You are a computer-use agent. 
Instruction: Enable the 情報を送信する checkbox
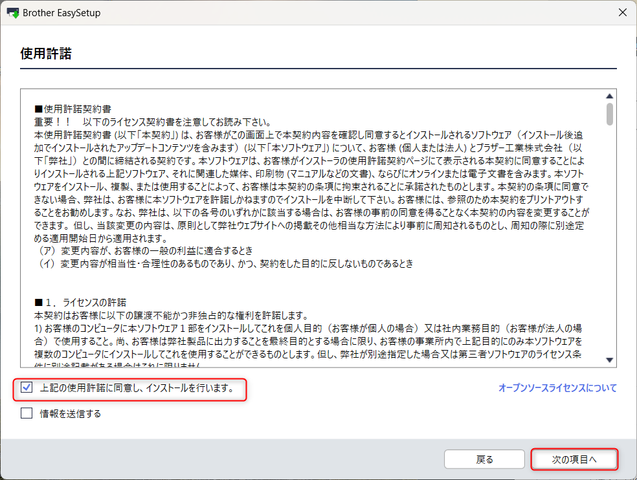[27, 413]
